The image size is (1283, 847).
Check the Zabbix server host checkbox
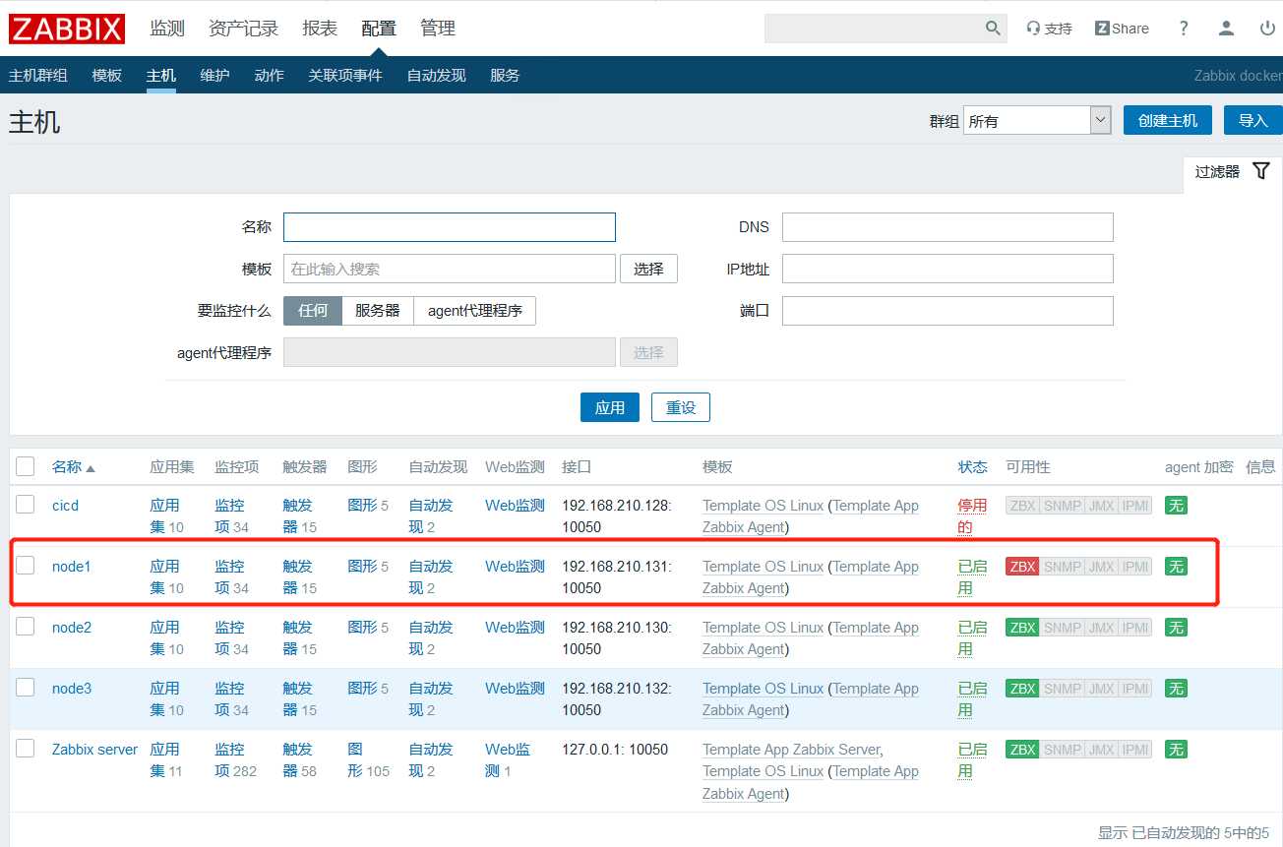[x=26, y=749]
